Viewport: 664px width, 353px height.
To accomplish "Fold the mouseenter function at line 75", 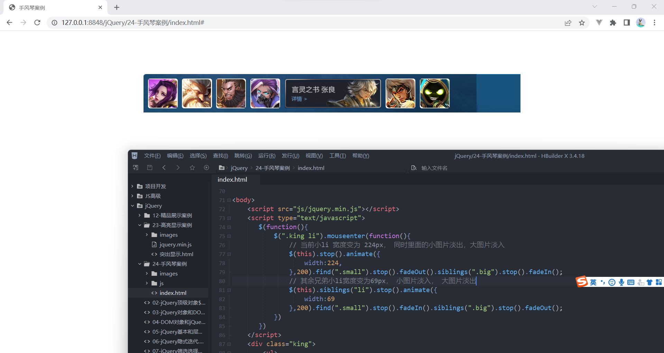I will pos(229,236).
